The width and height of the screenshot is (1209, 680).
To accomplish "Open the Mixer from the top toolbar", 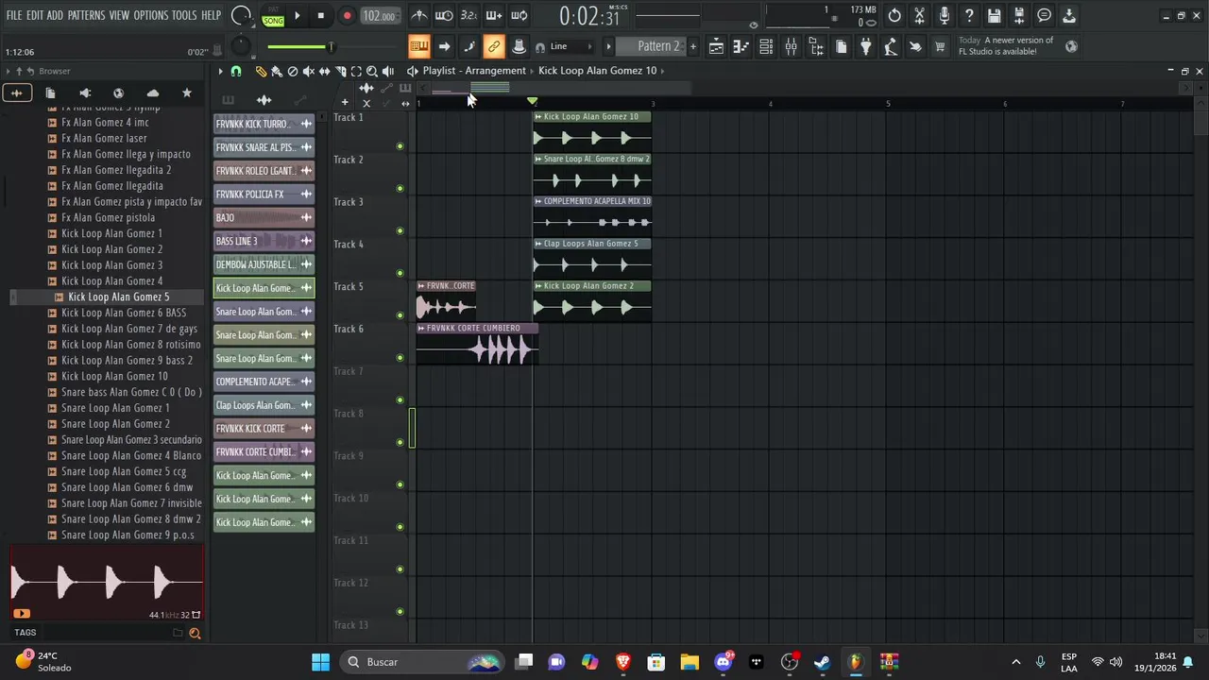I will [x=791, y=46].
